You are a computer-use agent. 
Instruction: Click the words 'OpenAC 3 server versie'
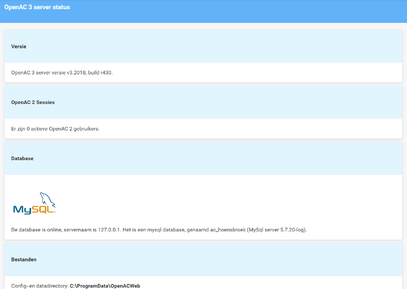39,72
